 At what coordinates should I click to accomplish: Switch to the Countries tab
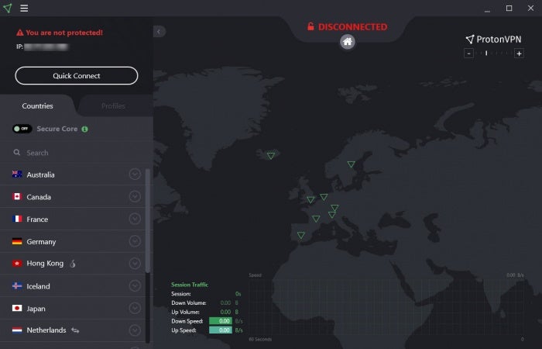coord(37,106)
